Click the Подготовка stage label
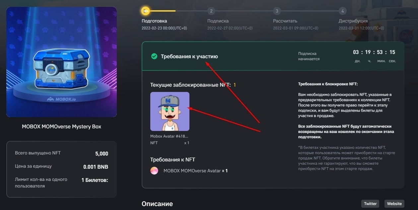Screen dimensions: 418x210 (x=154, y=21)
